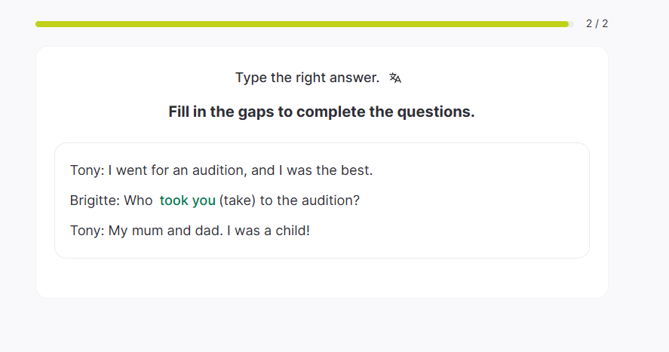669x352 pixels.
Task: Click the "Brigitte: Who" text
Action: (111, 200)
